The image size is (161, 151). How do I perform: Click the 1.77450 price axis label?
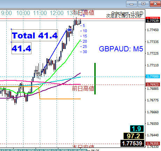pos(153,30)
